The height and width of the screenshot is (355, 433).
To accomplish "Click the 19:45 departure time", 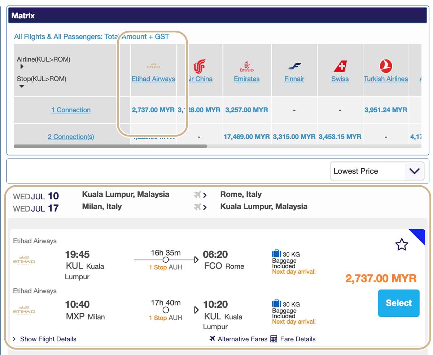I will pyautogui.click(x=77, y=254).
